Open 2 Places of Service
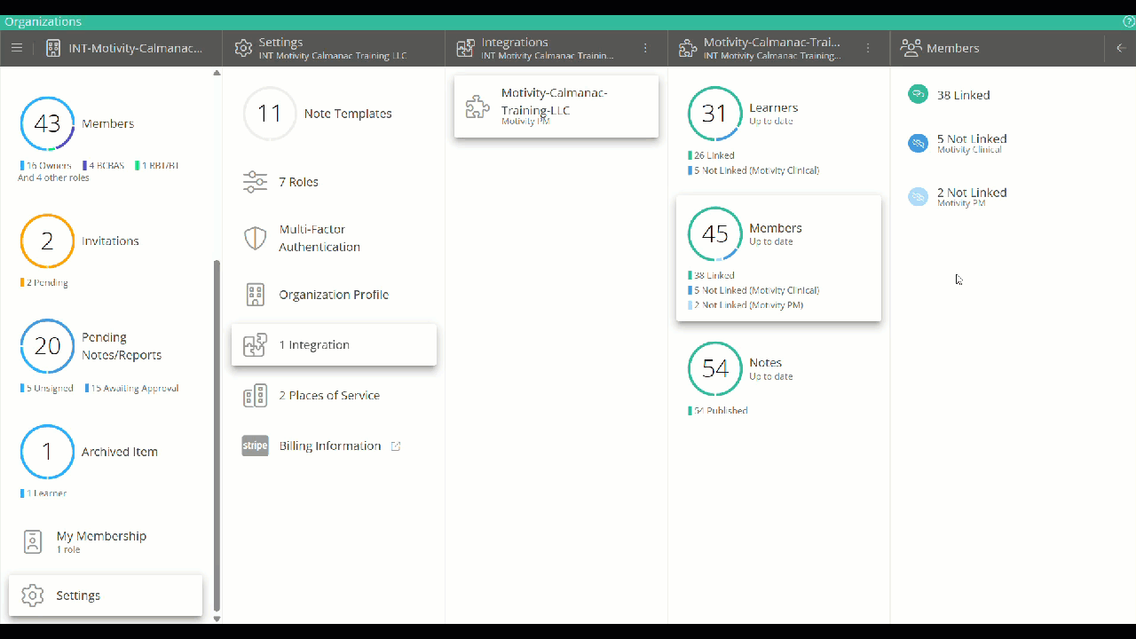1136x639 pixels. click(328, 396)
